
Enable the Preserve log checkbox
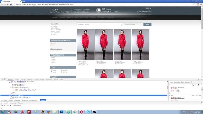(x=13, y=105)
